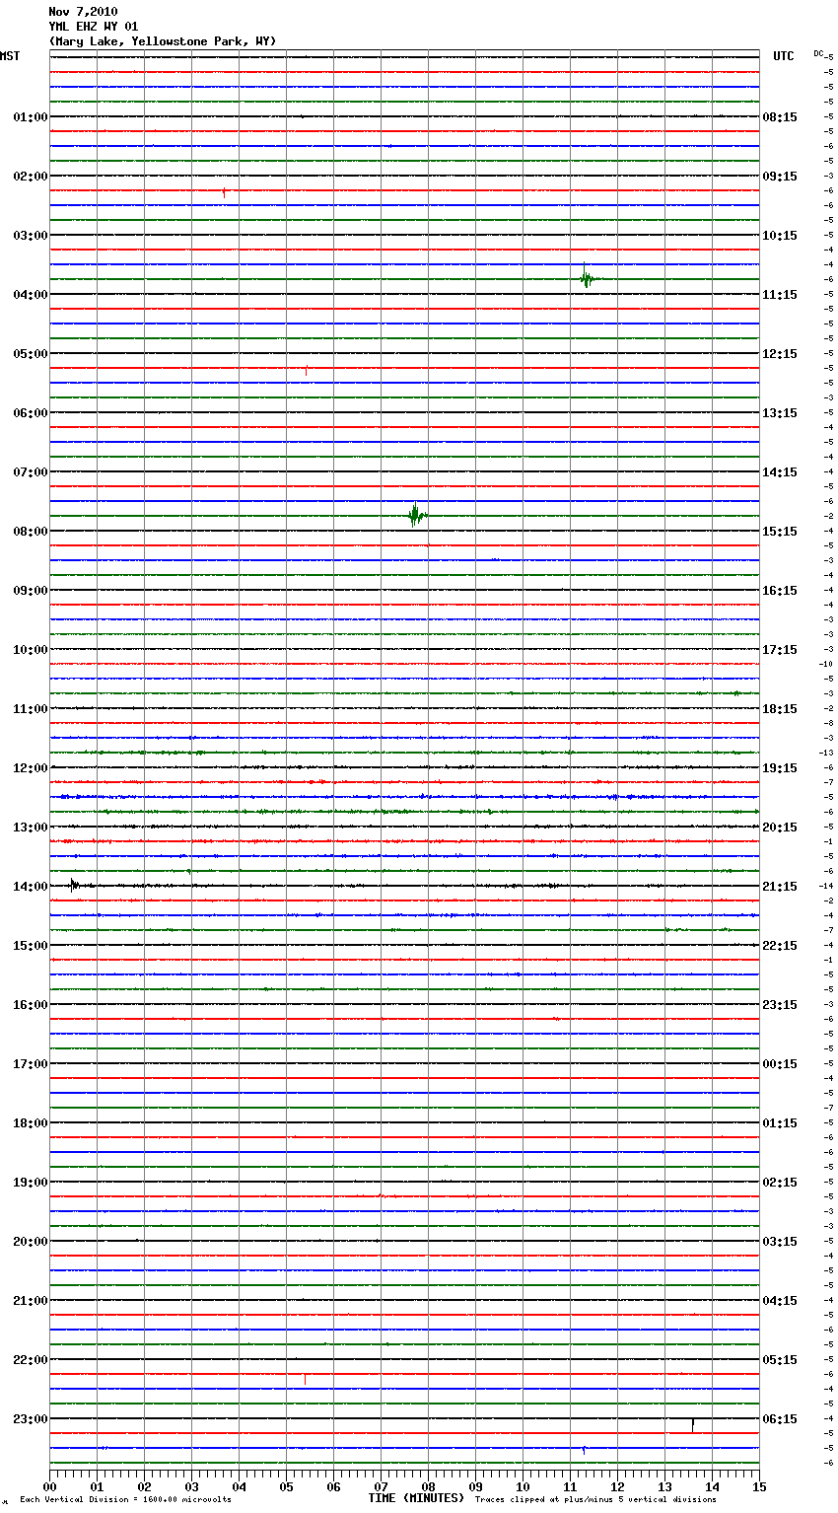Click the 00:15 UTC time label
Image resolution: width=838 pixels, height=1513 pixels.
click(780, 1064)
